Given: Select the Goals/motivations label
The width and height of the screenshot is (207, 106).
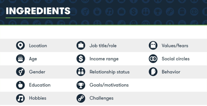Looking at the screenshot, I should click(109, 85).
